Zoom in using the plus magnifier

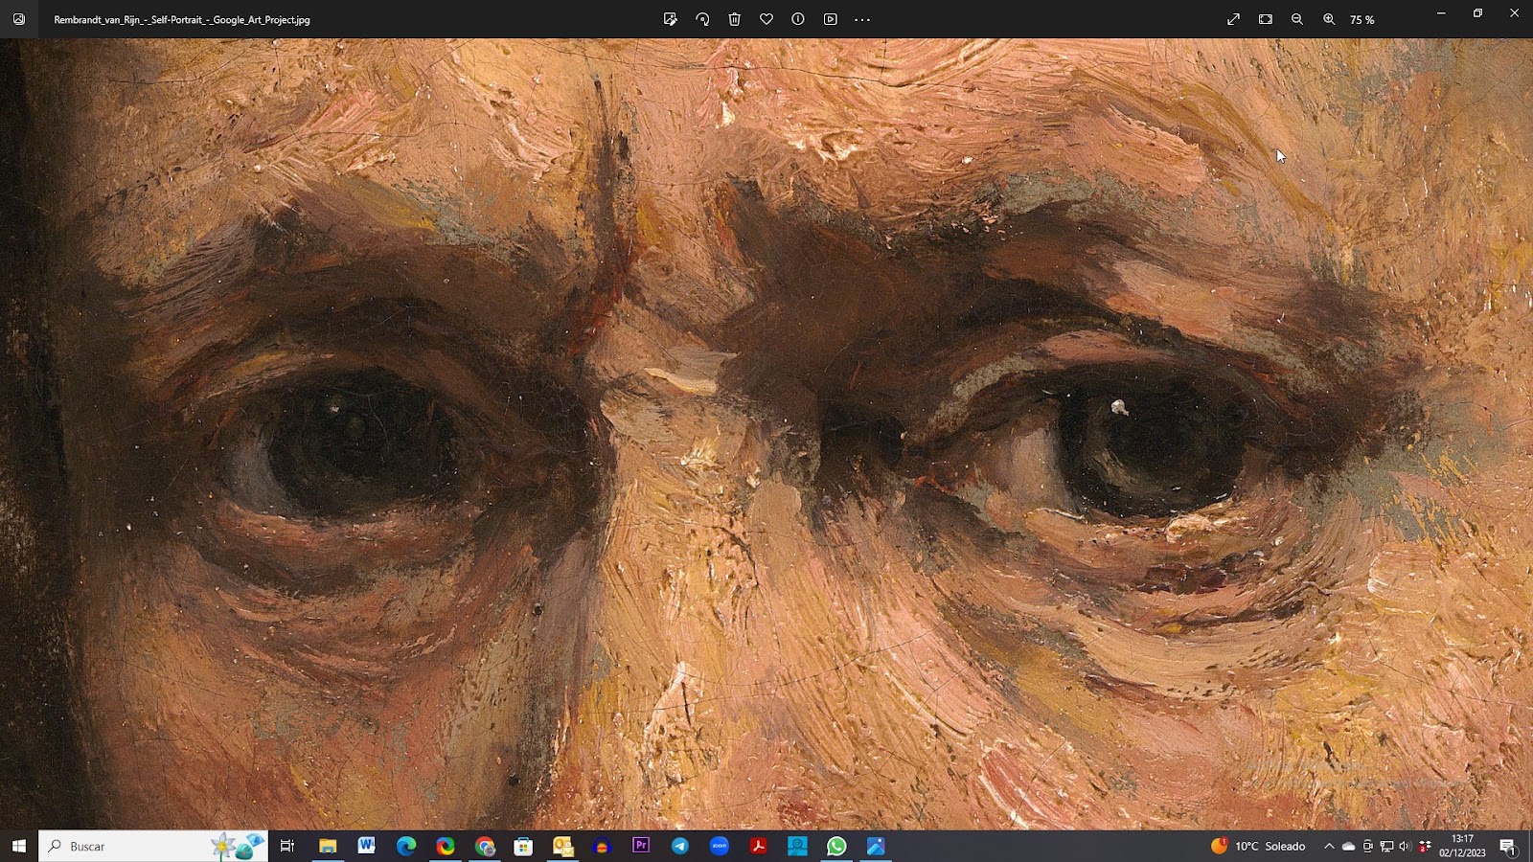coord(1329,19)
